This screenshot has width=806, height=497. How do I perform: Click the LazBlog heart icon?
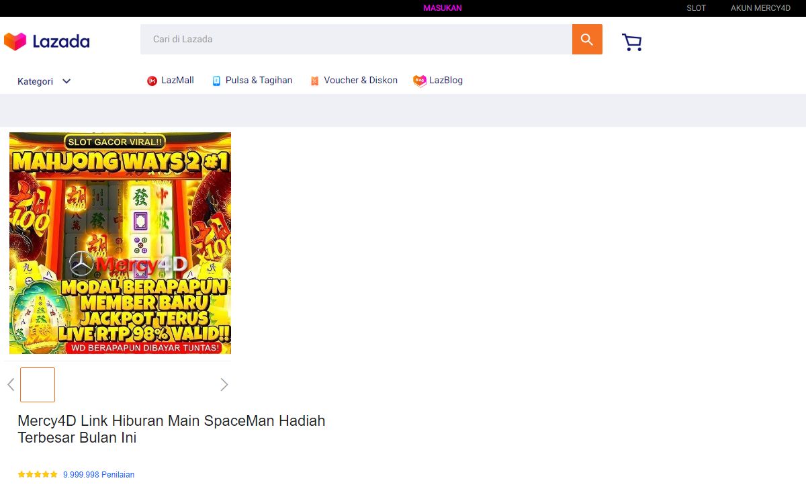click(x=420, y=81)
